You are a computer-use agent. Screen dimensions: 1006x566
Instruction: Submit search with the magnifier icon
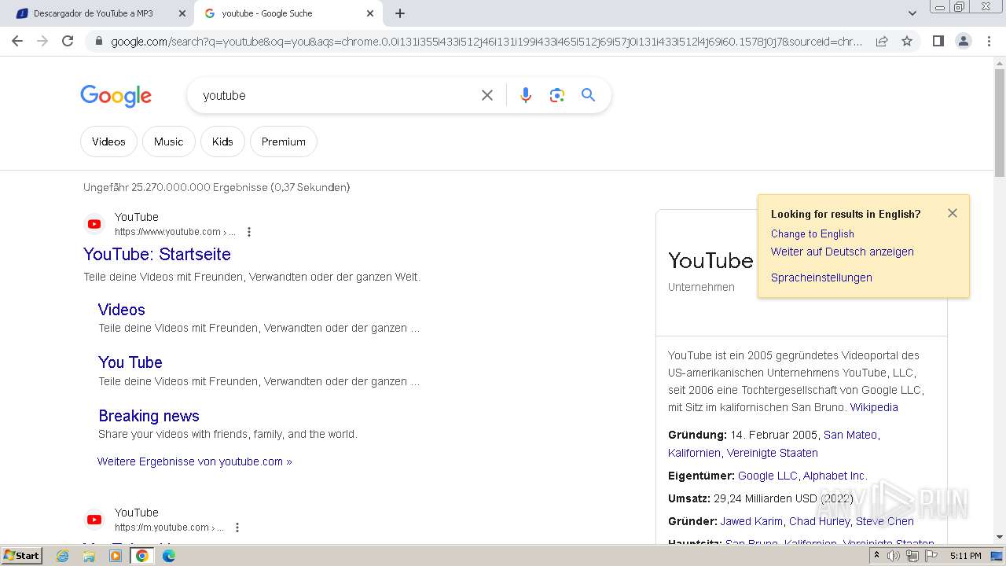(x=588, y=95)
